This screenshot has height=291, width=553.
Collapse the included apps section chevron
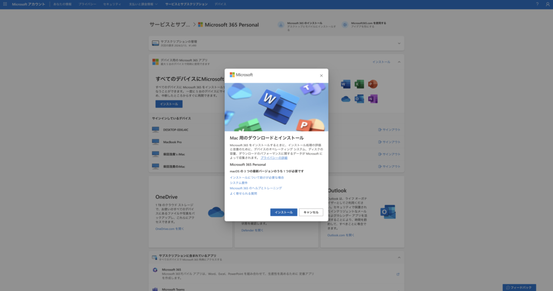click(x=399, y=258)
